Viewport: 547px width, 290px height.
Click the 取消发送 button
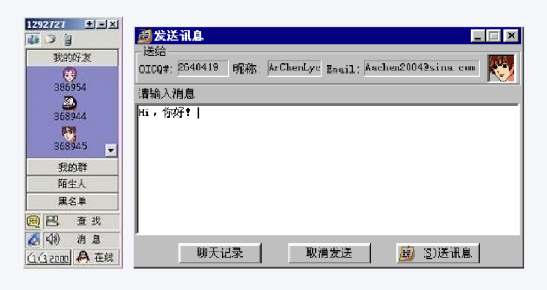pos(330,253)
